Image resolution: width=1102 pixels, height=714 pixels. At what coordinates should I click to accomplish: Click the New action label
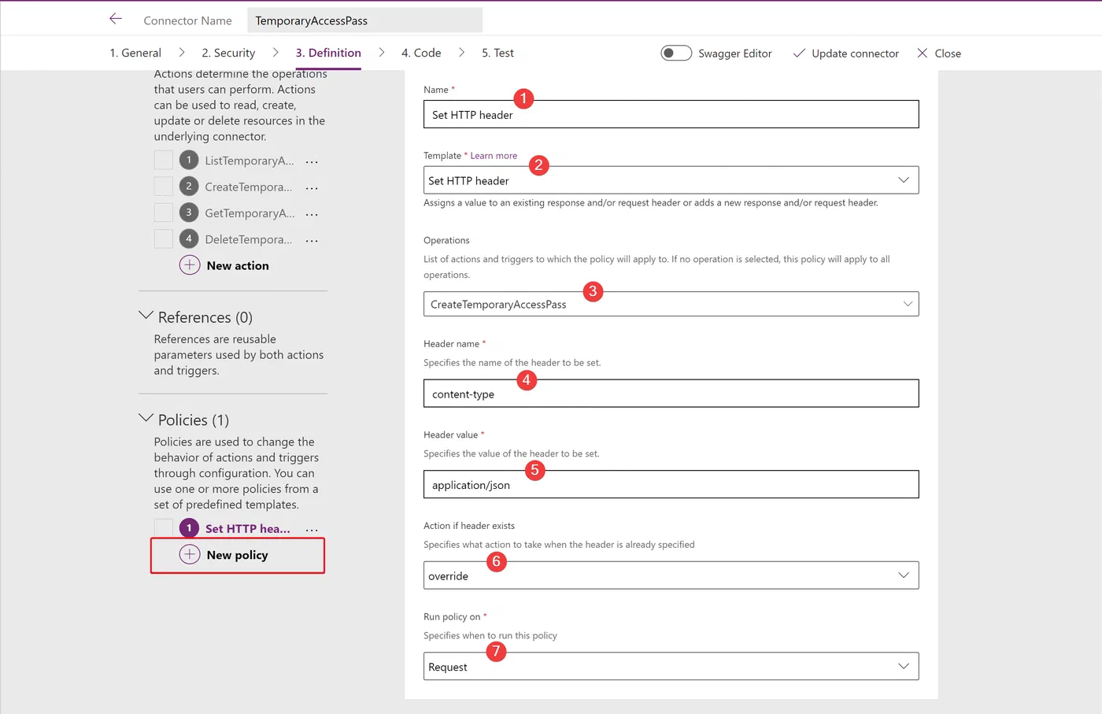238,266
